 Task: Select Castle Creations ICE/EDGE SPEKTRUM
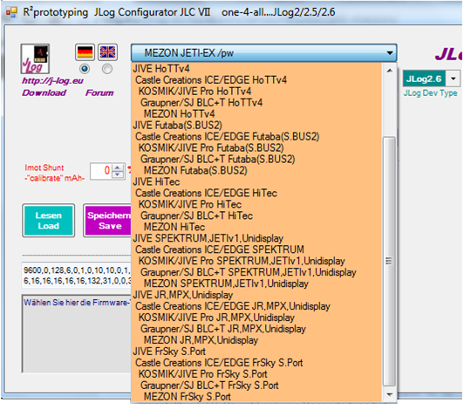[256, 249]
